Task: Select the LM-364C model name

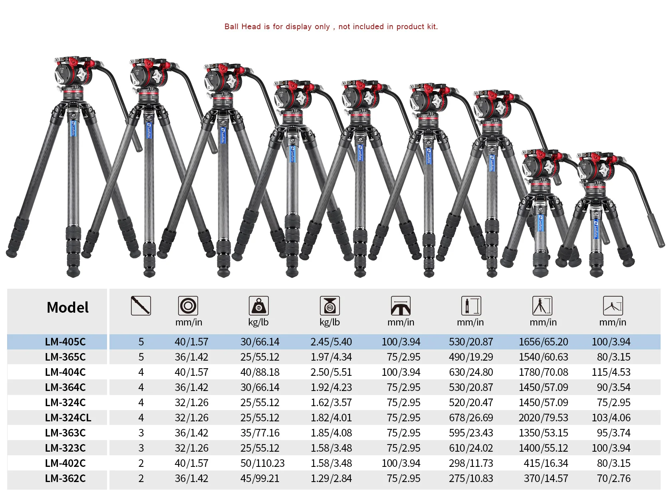Action: 66,387
